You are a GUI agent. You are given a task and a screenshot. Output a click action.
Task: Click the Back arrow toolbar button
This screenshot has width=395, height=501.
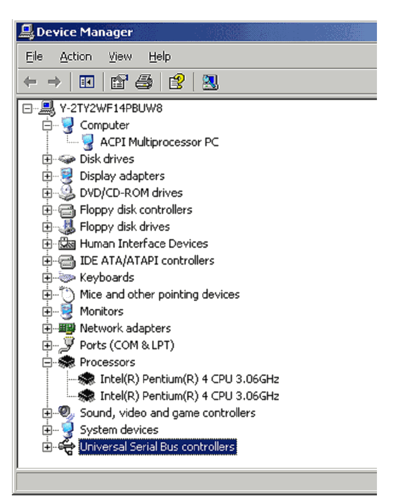click(x=30, y=82)
